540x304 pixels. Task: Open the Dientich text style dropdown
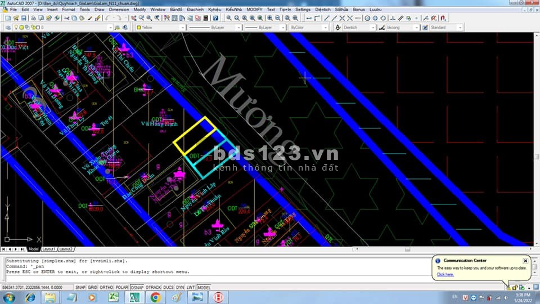pos(372,27)
